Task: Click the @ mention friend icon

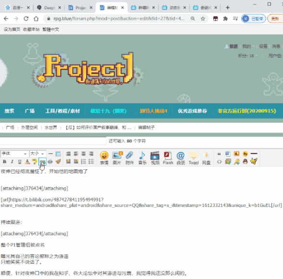Action: click(x=181, y=158)
